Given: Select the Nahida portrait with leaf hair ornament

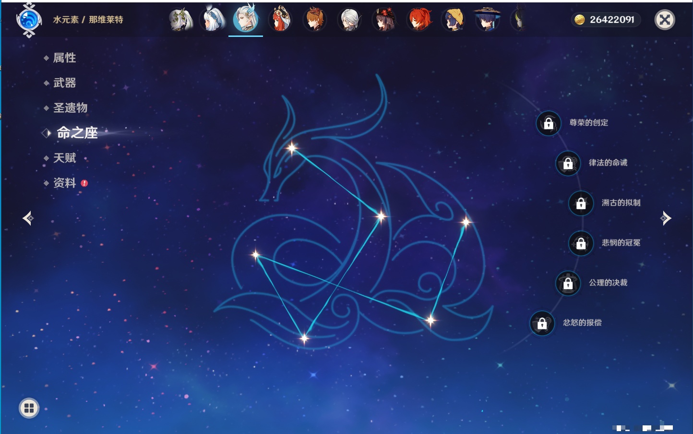Looking at the screenshot, I should 181,20.
